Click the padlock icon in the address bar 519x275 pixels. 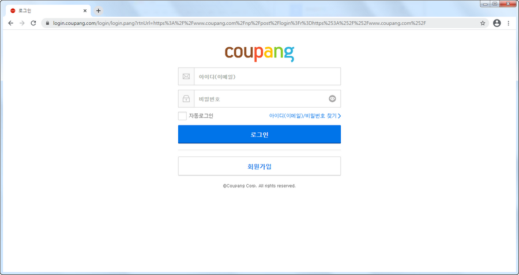pos(47,23)
